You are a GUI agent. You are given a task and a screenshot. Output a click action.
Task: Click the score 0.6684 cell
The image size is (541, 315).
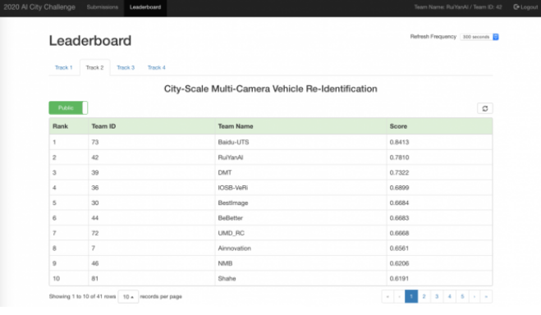point(439,203)
